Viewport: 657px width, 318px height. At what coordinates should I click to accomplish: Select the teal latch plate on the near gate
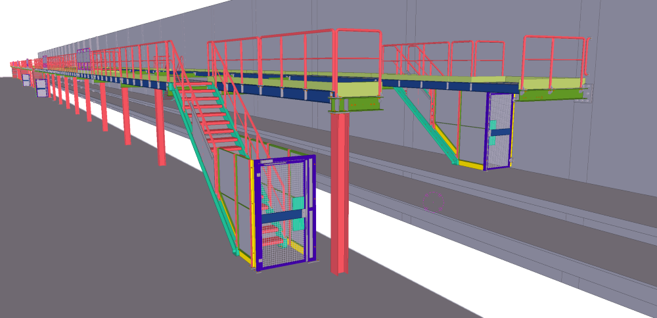(297, 204)
